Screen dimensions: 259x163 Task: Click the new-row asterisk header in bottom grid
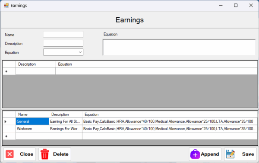9,136
